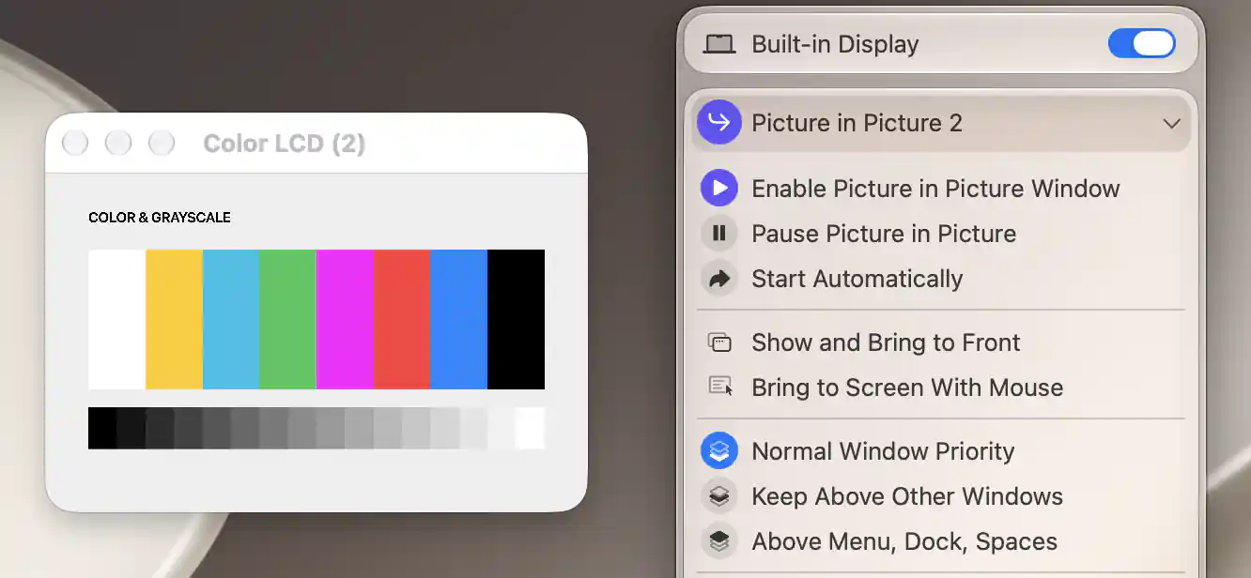Viewport: 1251px width, 578px height.
Task: Click the purple play icon for Enable Picture in Picture Window
Action: [x=719, y=189]
